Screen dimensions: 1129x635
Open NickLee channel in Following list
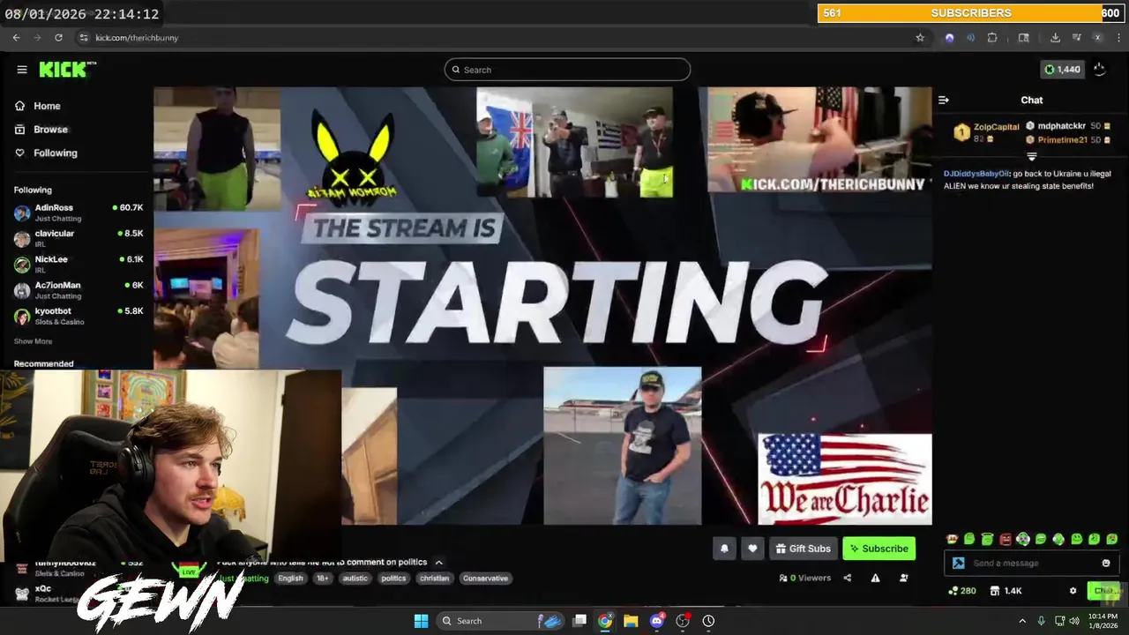coord(78,264)
